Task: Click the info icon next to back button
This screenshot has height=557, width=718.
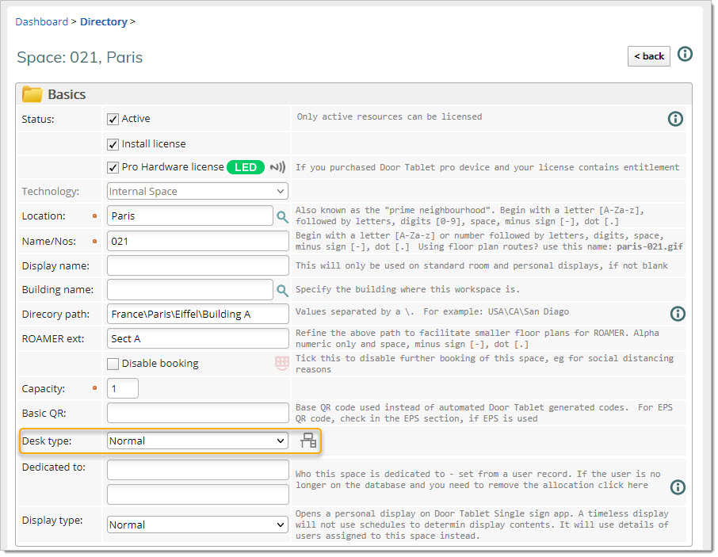Action: coord(685,55)
